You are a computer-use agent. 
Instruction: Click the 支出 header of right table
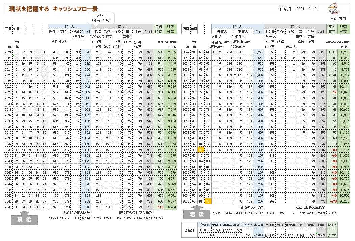coord(298,26)
